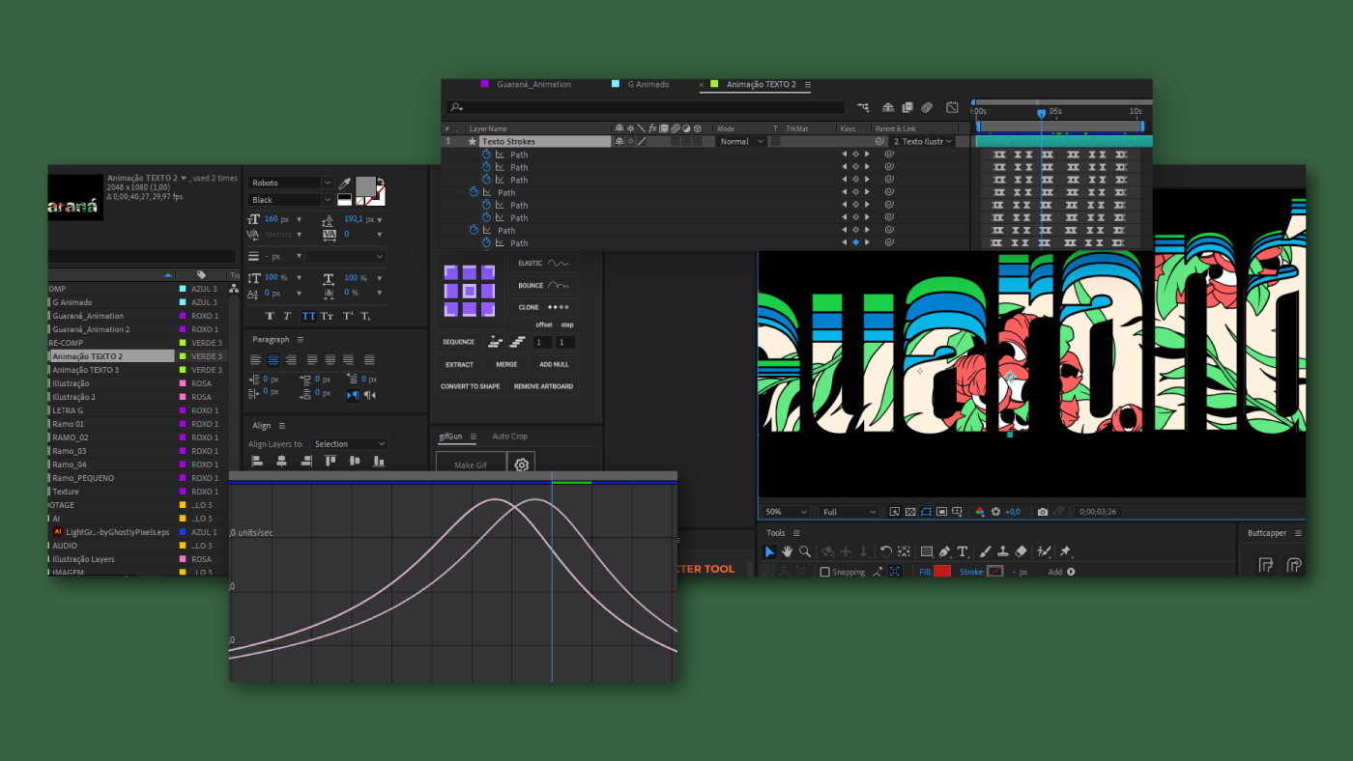Toggle Faux Bold in the Character panel
Viewport: 1353px width, 761px height.
click(x=270, y=316)
